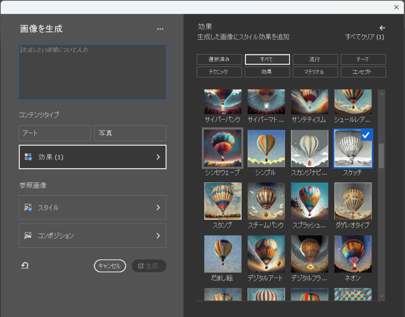Click the image prompt text field
The width and height of the screenshot is (405, 317).
click(93, 72)
